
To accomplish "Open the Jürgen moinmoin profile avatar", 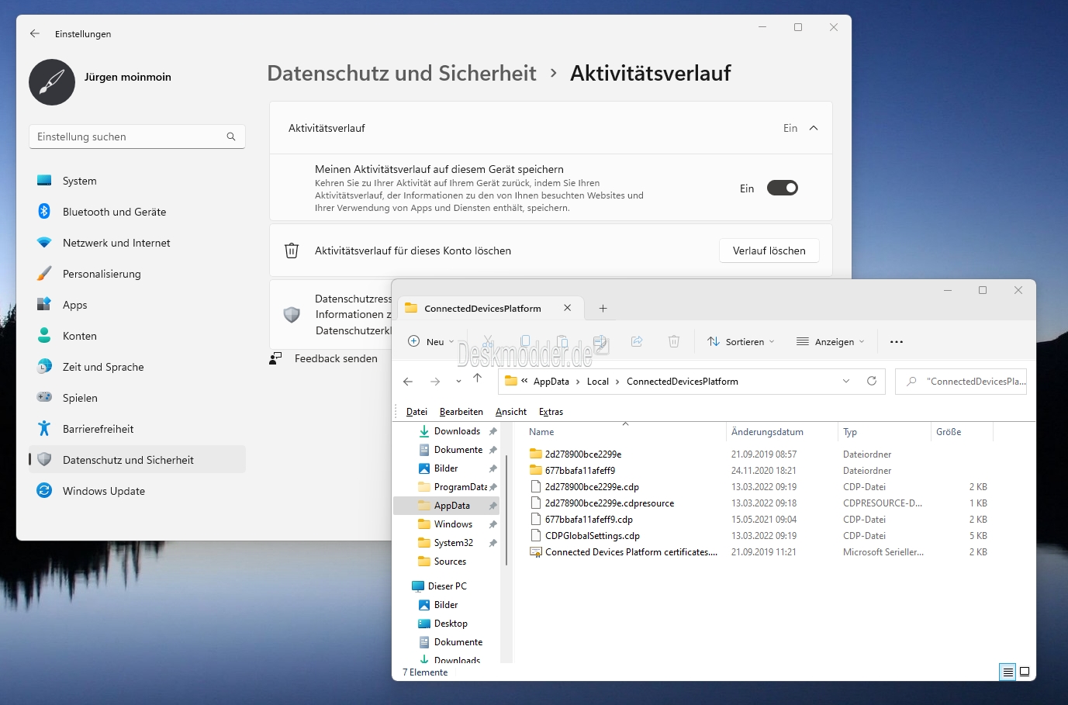I will point(52,82).
